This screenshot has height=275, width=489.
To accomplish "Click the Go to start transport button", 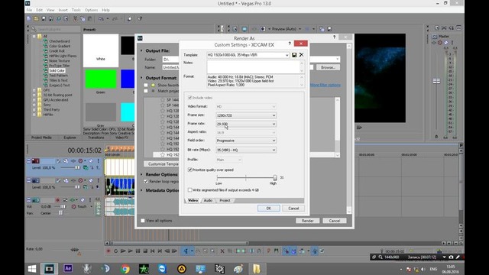I will [x=153, y=251].
